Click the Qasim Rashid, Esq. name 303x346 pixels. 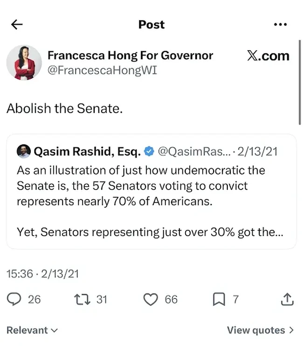(x=87, y=152)
